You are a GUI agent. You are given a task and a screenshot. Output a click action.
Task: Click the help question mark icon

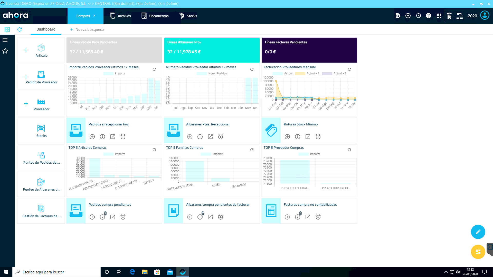[x=429, y=16]
